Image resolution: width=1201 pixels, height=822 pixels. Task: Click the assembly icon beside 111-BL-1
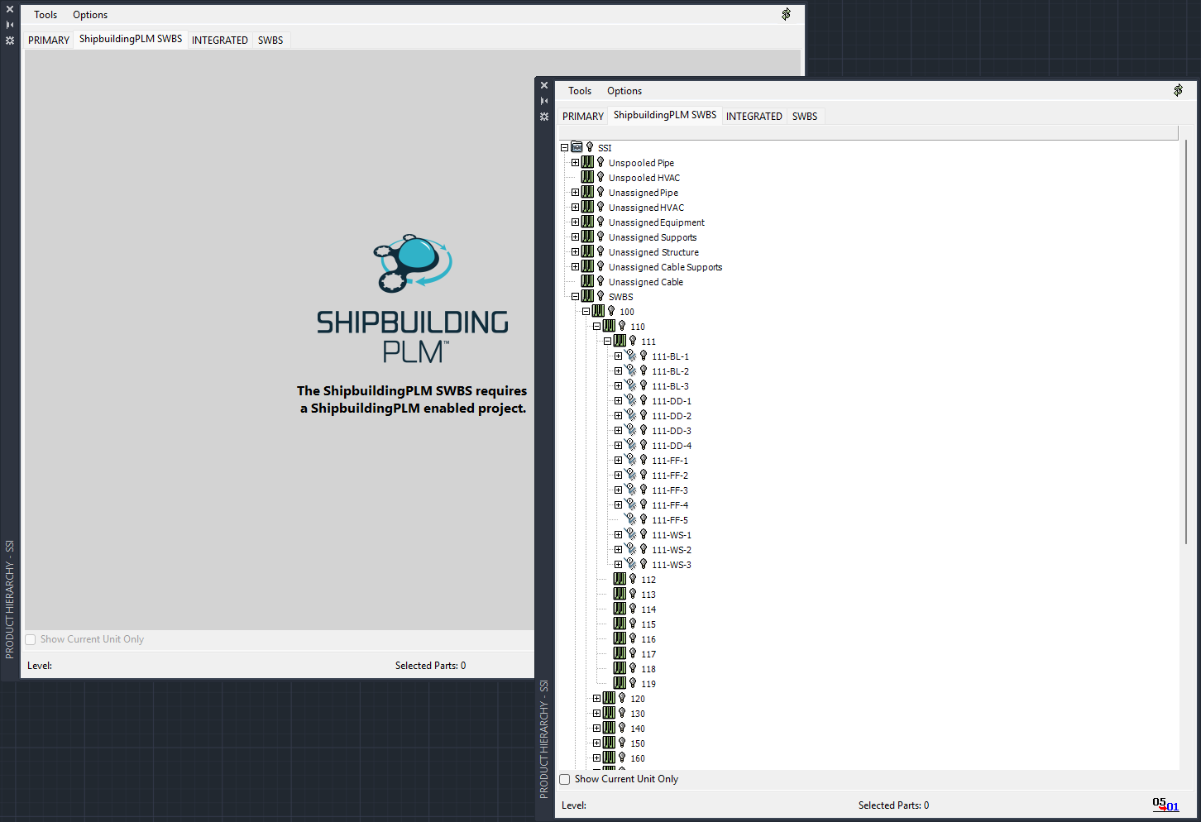[x=630, y=356]
